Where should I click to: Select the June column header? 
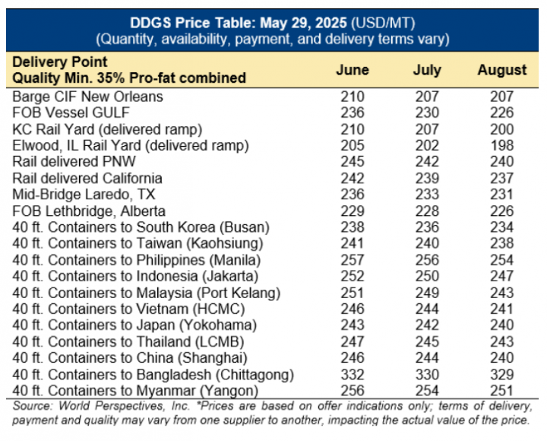click(x=353, y=70)
